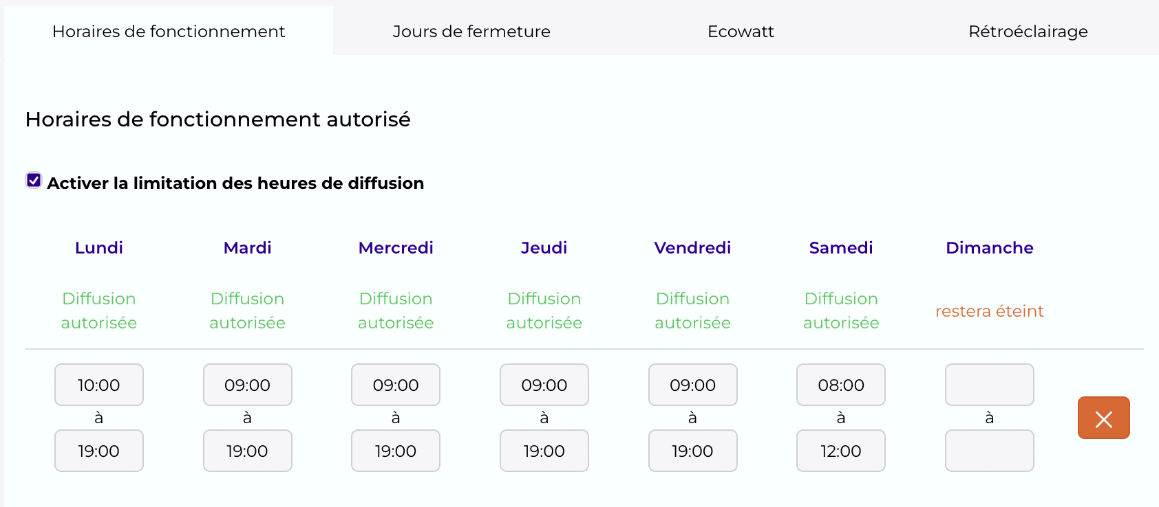
Task: Click Vendredi start time 09:00
Action: pos(693,385)
